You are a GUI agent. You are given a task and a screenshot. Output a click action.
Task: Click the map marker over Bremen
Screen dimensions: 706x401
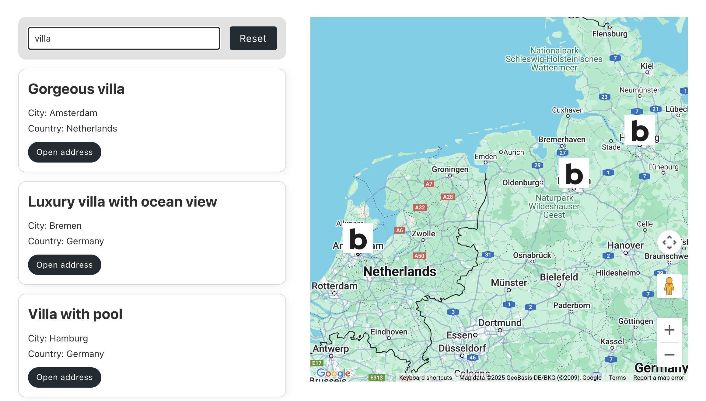click(574, 174)
